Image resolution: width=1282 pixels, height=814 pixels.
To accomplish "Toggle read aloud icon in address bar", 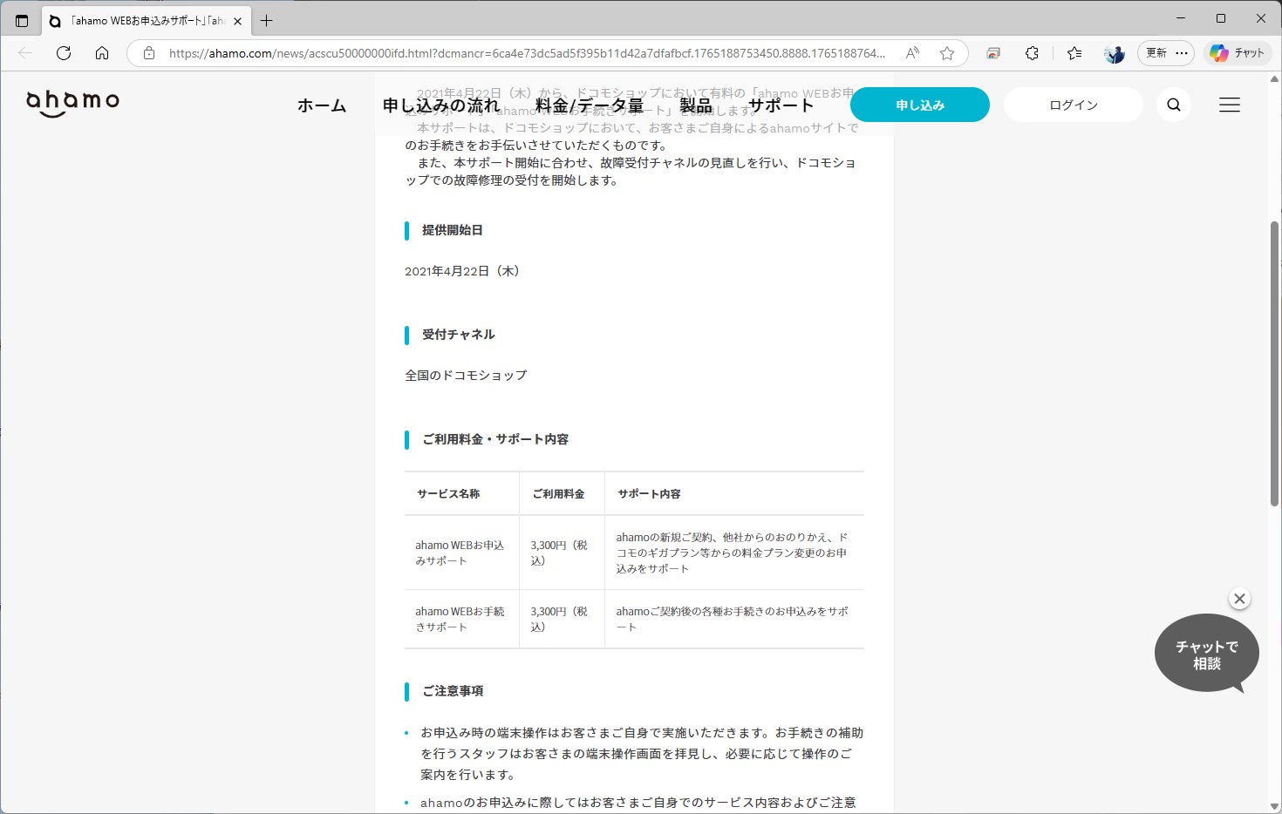I will (x=912, y=53).
